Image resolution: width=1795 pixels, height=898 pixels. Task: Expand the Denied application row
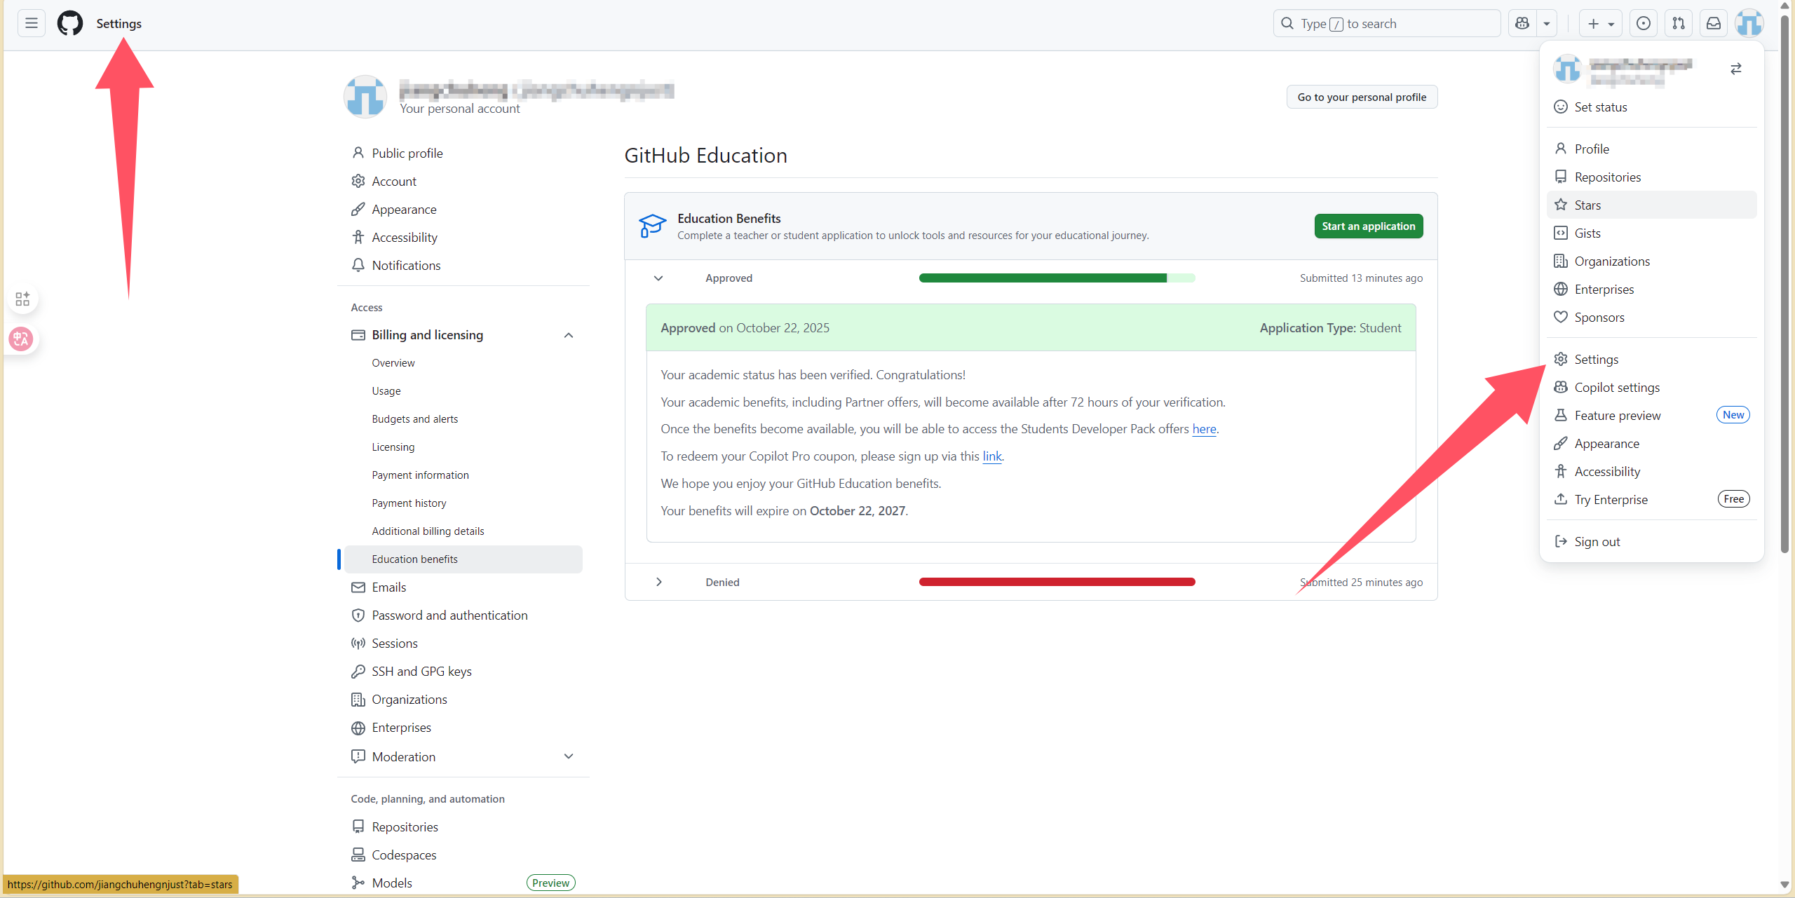tap(658, 582)
